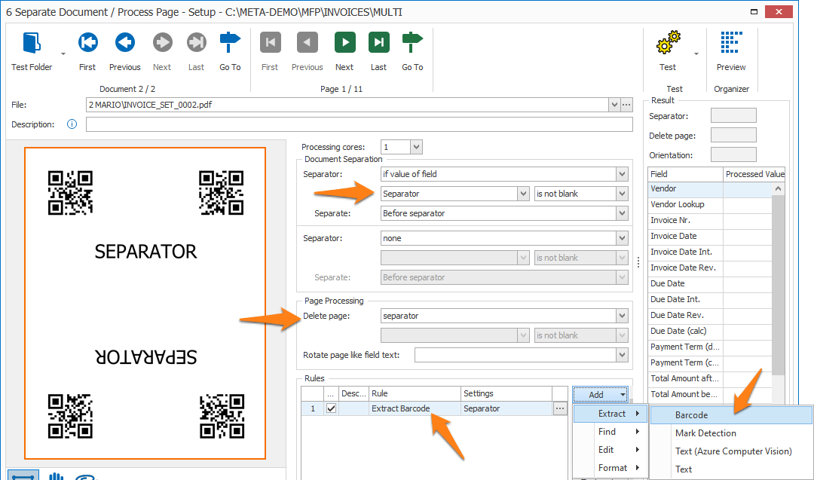This screenshot has height=480, width=814.
Task: Select the Vendor Lookup field row
Action: [x=710, y=204]
